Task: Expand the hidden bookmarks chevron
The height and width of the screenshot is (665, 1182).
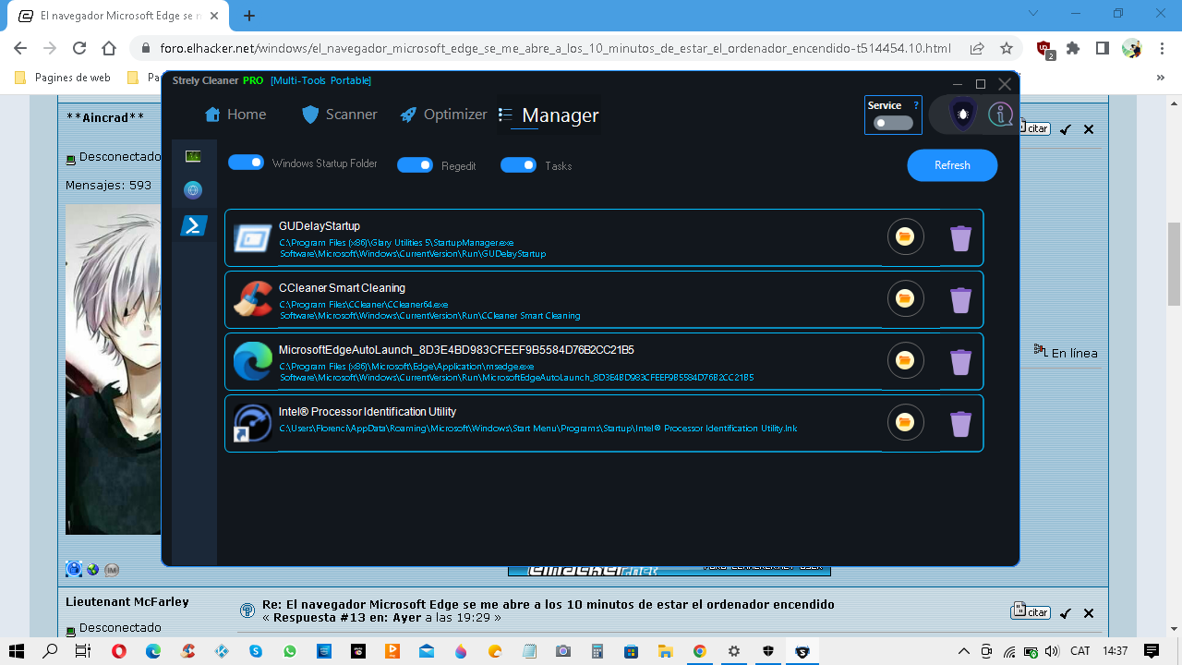Action: (x=1161, y=78)
